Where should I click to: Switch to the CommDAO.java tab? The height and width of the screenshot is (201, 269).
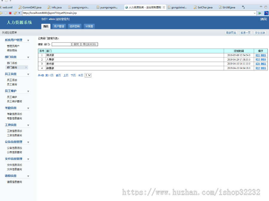[30, 7]
